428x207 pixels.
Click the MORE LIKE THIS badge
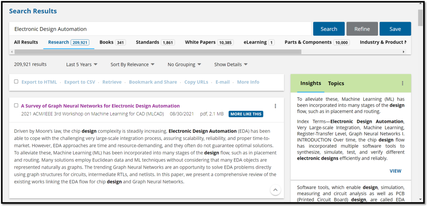[x=246, y=114]
